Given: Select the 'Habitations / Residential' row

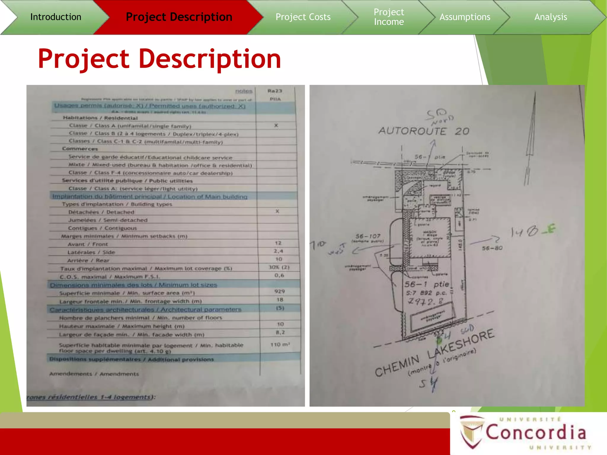Looking at the screenshot, I should pos(173,118).
